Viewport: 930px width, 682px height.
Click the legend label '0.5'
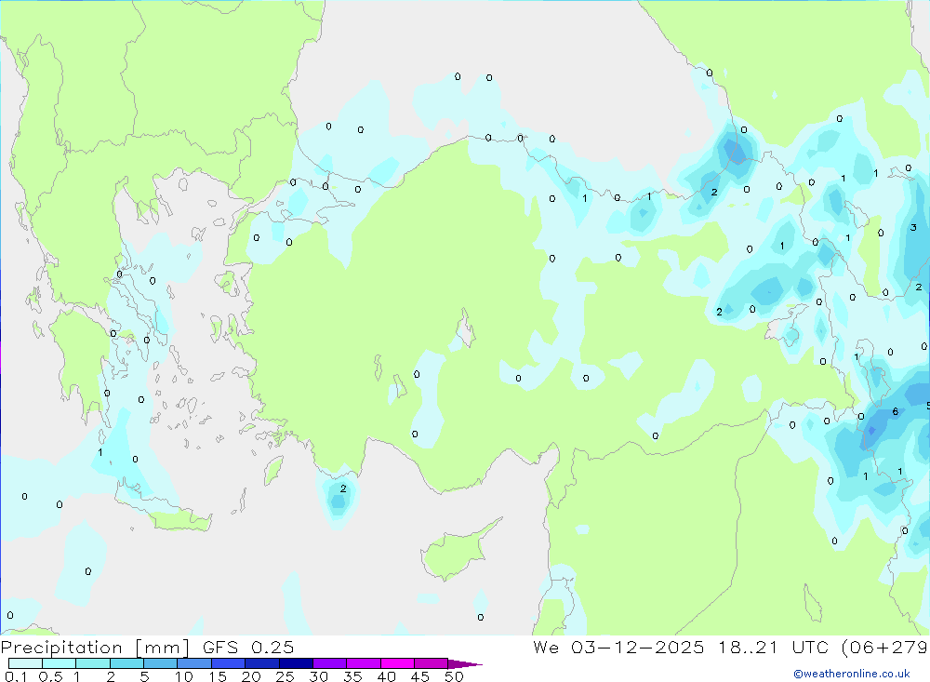click(x=50, y=676)
